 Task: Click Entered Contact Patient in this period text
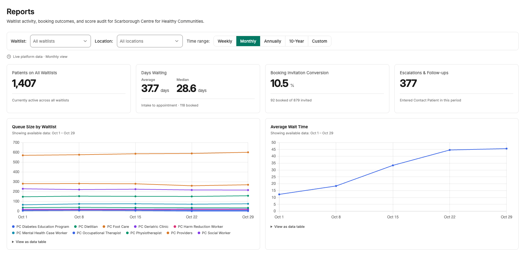430,100
